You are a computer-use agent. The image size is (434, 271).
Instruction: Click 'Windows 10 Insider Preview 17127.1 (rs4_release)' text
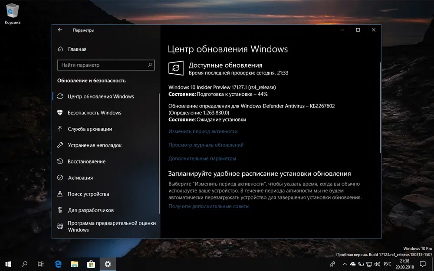click(222, 87)
